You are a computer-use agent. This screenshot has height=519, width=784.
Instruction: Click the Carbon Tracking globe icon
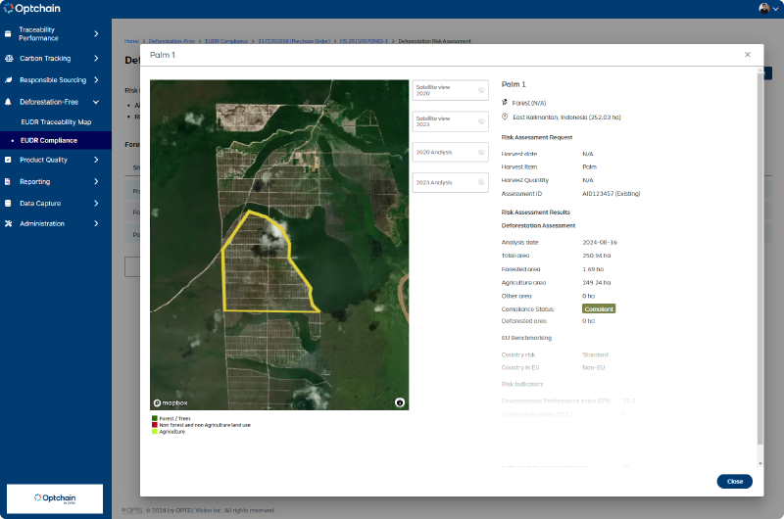pos(9,59)
